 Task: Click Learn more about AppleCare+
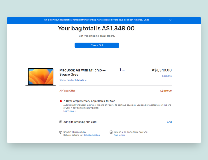click(x=70, y=111)
